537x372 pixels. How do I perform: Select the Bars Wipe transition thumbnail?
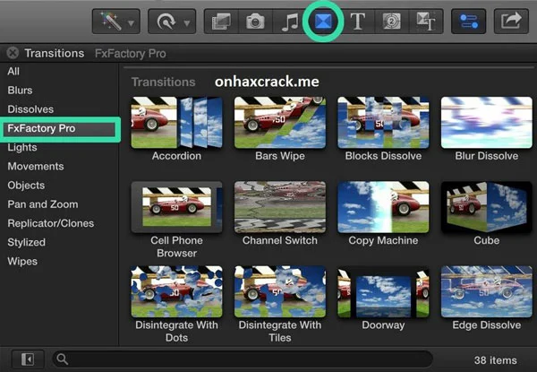coord(280,123)
